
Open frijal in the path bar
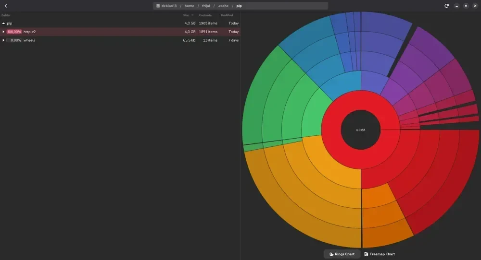(206, 6)
